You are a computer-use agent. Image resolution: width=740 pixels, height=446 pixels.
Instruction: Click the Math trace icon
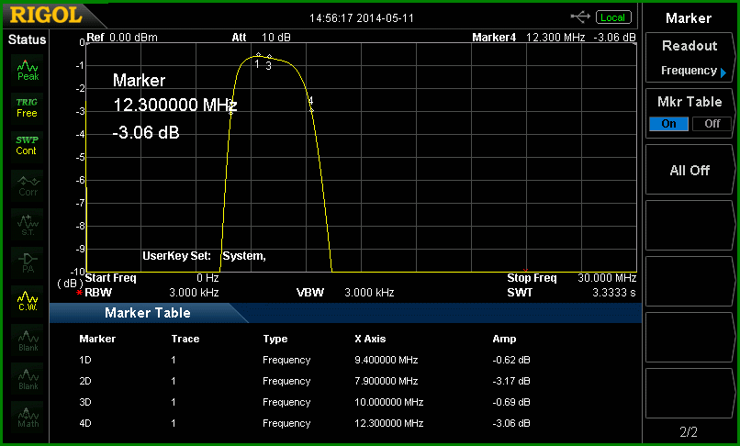click(x=27, y=417)
